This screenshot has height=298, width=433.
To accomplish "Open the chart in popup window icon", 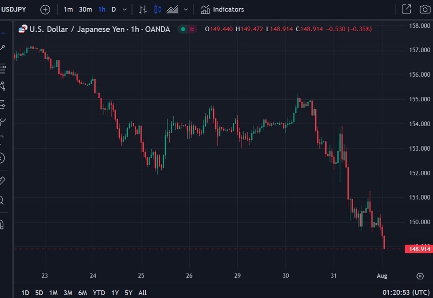I will [406, 10].
